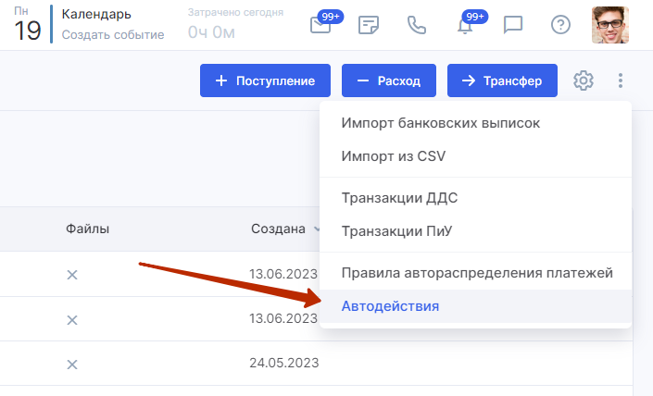Open Транзакции ДДС from menu
The width and height of the screenshot is (653, 396).
click(399, 198)
